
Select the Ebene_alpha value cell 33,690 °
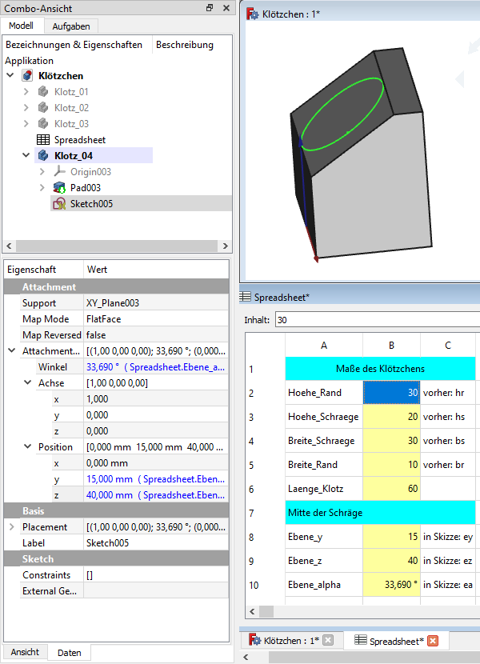[x=391, y=585]
